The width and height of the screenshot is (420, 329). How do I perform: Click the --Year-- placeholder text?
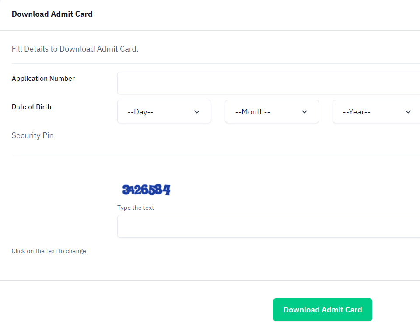click(357, 112)
